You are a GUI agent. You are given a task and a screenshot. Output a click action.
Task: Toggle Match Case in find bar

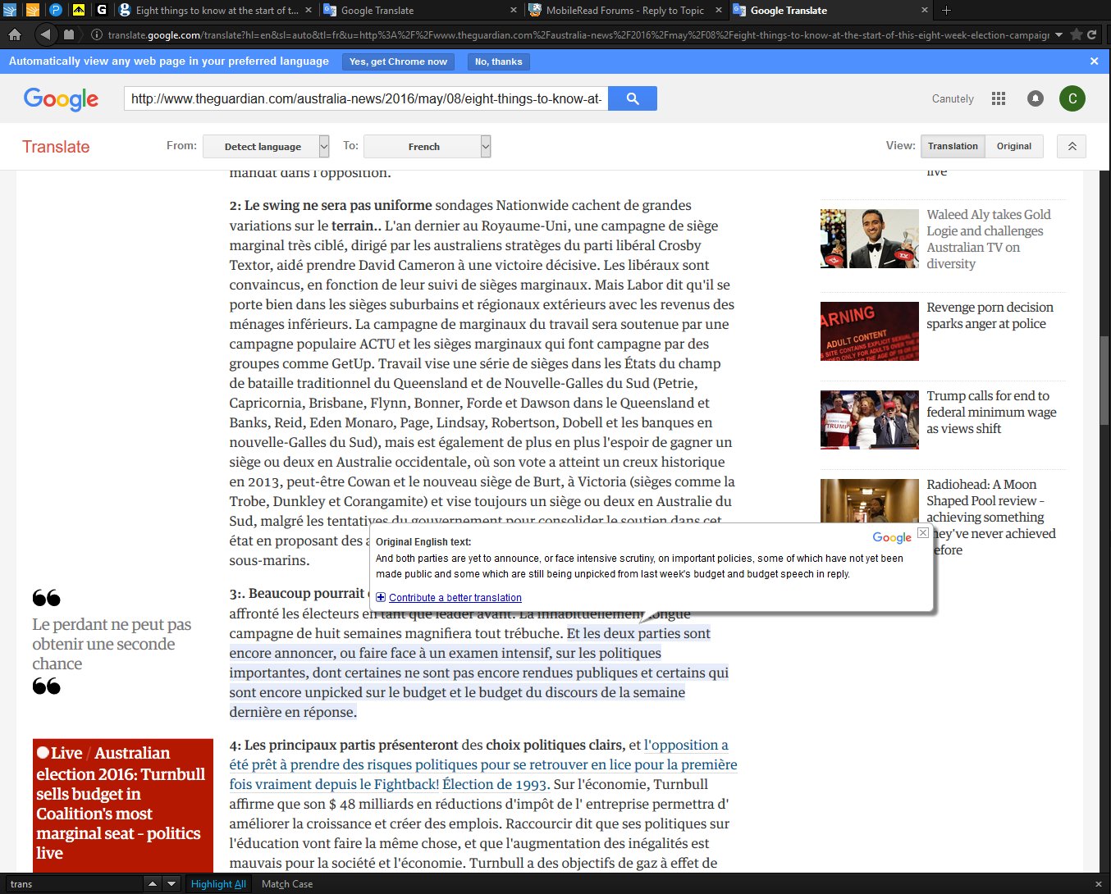coord(287,883)
